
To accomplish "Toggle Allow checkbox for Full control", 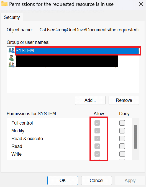I will 97,123.
